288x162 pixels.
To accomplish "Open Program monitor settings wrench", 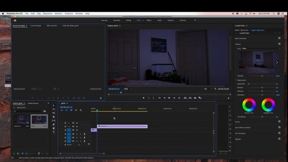I will coord(216,89).
